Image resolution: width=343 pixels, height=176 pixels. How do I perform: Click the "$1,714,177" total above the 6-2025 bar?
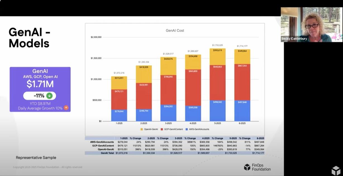point(242,46)
